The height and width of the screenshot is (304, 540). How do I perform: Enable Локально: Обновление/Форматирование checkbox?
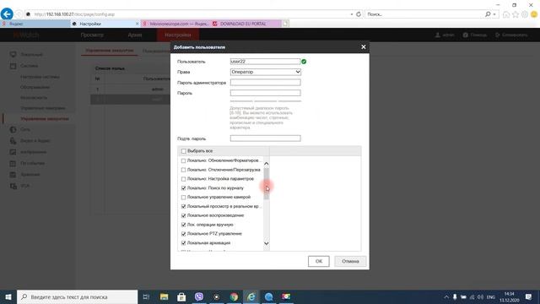(184, 160)
